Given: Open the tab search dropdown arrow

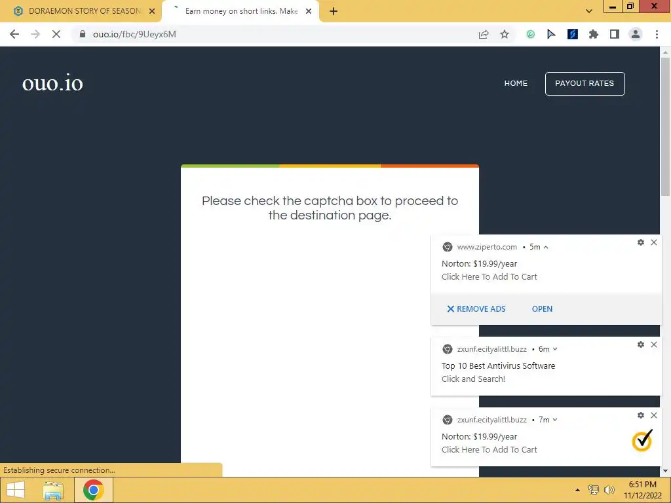Looking at the screenshot, I should tap(589, 11).
